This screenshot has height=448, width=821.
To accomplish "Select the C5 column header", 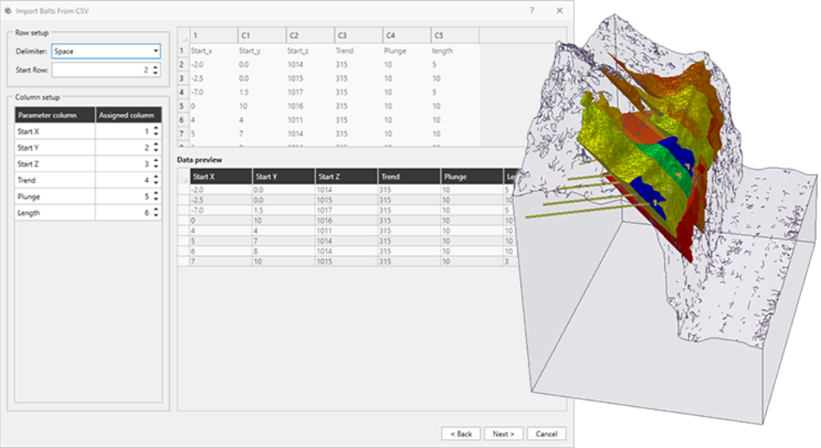I will point(455,35).
